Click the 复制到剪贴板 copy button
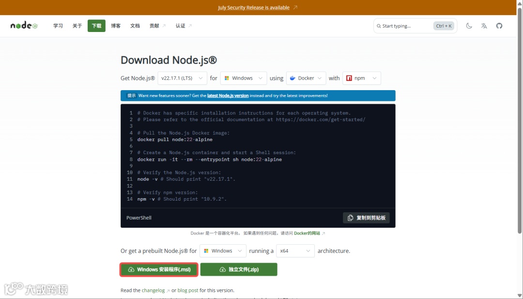This screenshot has height=299, width=523. coord(366,218)
